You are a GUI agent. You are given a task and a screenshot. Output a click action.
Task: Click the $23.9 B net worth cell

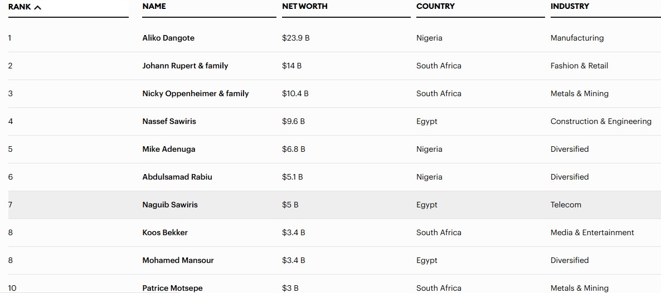(296, 38)
